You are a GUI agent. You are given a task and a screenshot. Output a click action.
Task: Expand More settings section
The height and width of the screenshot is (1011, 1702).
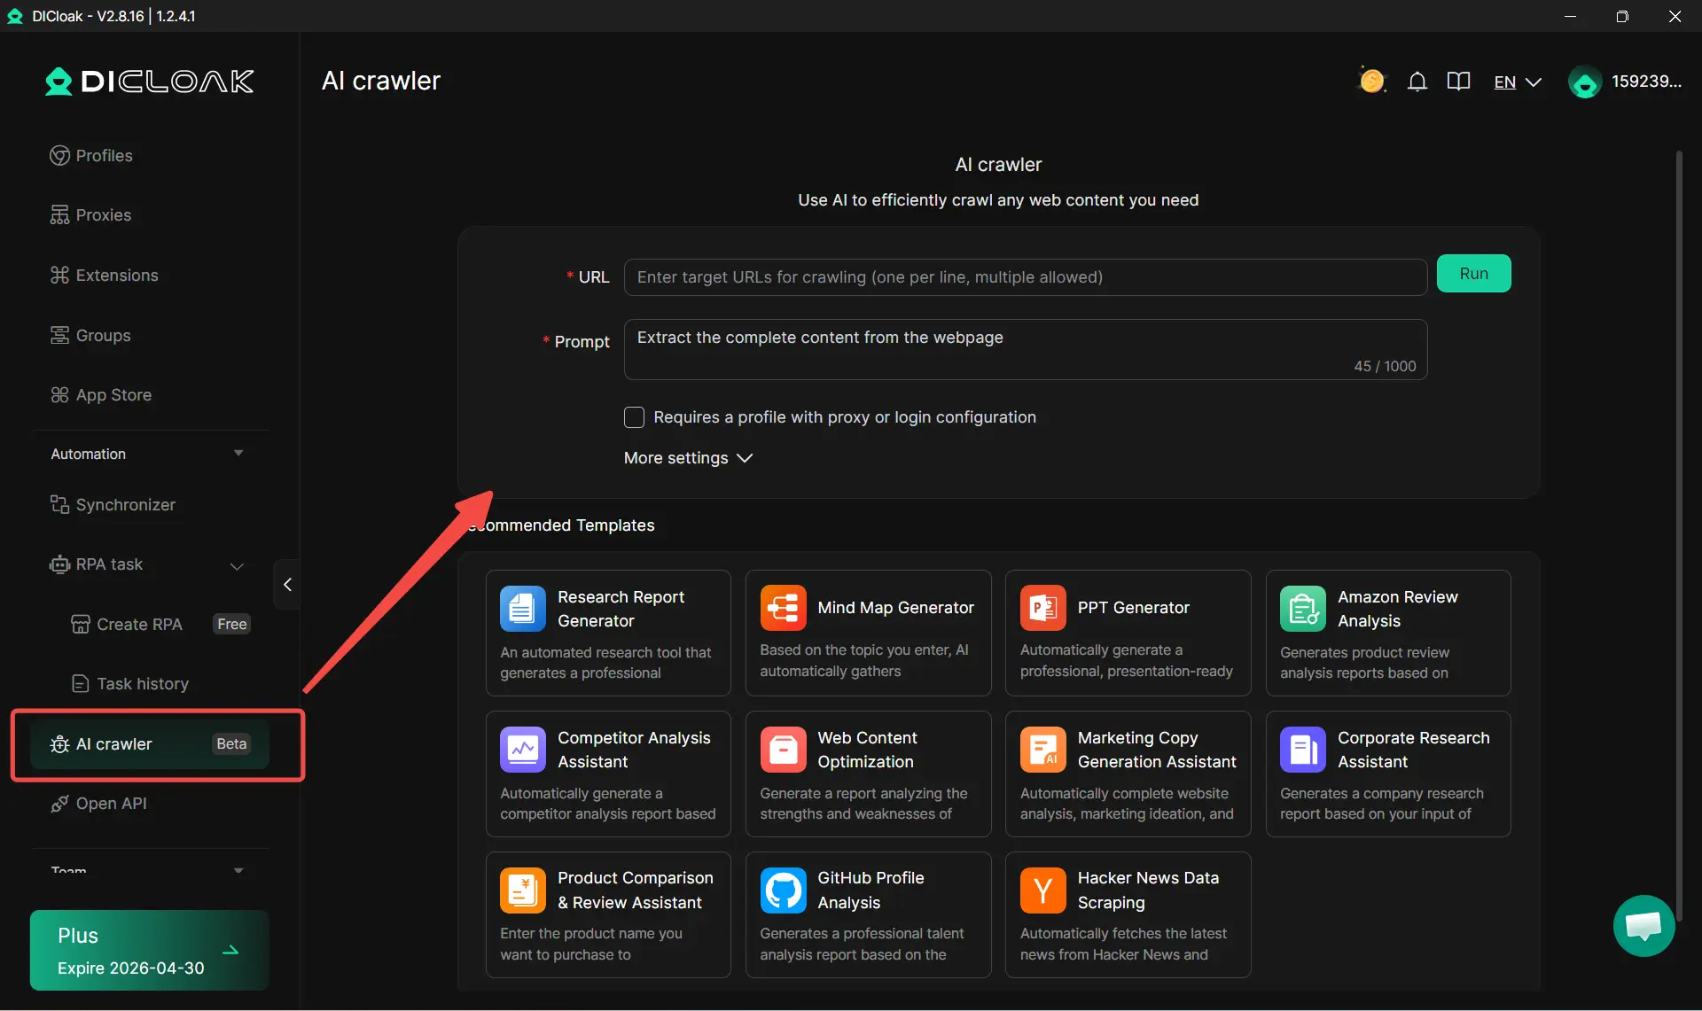(688, 458)
